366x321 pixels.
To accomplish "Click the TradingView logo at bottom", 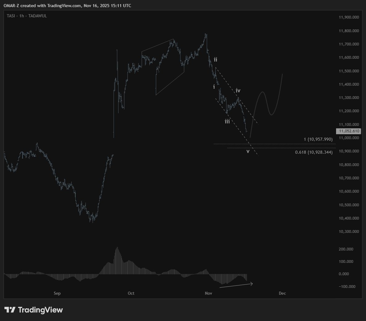I will click(x=34, y=310).
